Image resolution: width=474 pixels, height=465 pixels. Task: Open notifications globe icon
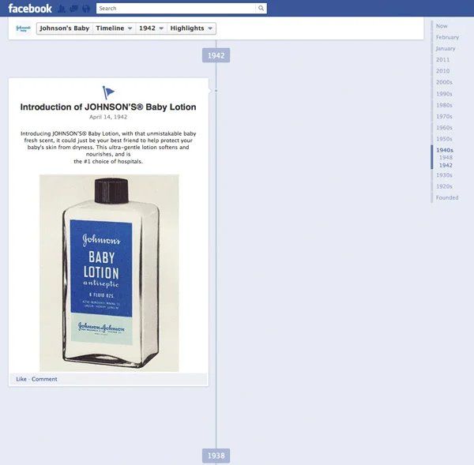[x=86, y=9]
